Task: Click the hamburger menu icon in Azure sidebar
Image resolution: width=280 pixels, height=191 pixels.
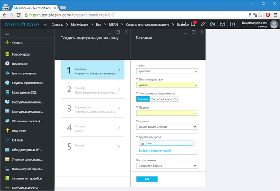Action: click(x=7, y=33)
